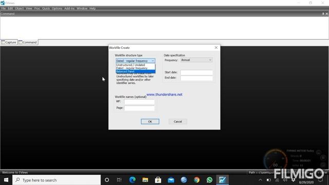
Task: Click the End date input field
Action: click(196, 78)
